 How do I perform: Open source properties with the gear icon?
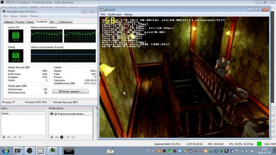[62, 137]
